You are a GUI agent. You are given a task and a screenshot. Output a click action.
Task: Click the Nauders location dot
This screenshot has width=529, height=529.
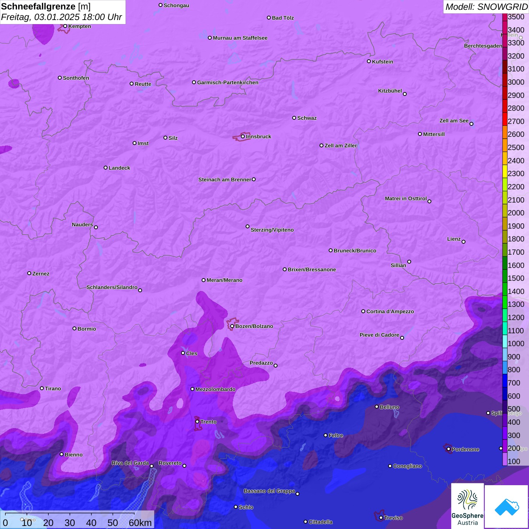point(96,227)
